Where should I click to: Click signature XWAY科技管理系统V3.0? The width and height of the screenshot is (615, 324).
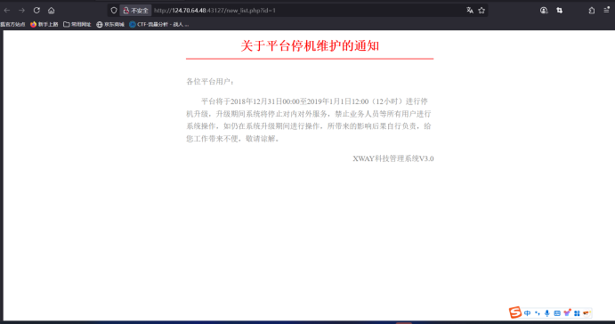pyautogui.click(x=393, y=158)
